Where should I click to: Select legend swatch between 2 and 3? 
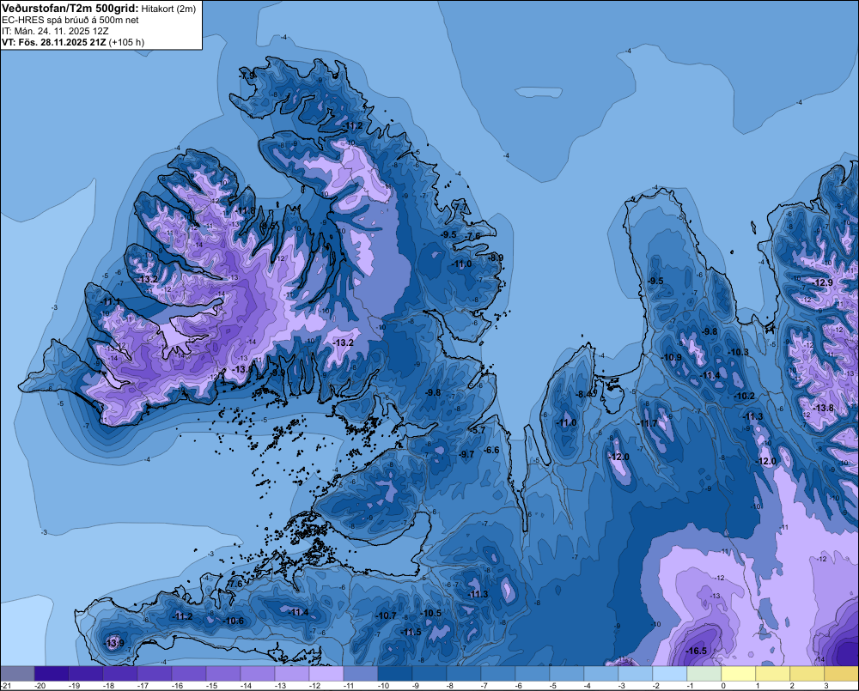click(807, 673)
